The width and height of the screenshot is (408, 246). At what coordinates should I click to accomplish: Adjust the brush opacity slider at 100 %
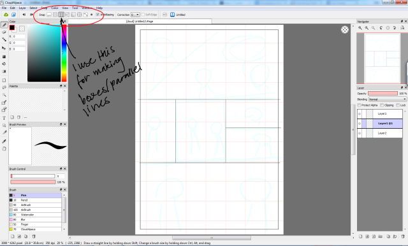tap(33, 182)
